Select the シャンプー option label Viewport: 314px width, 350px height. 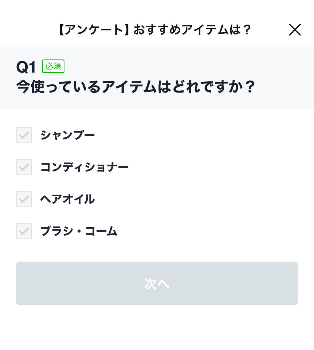[68, 135]
